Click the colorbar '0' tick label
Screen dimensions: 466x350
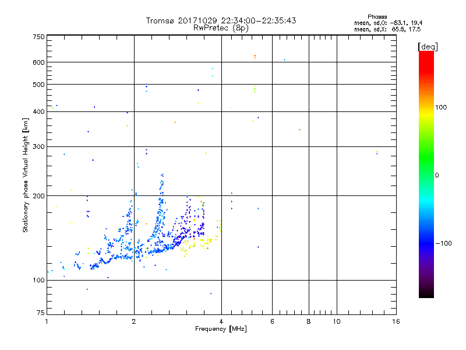pos(437,176)
